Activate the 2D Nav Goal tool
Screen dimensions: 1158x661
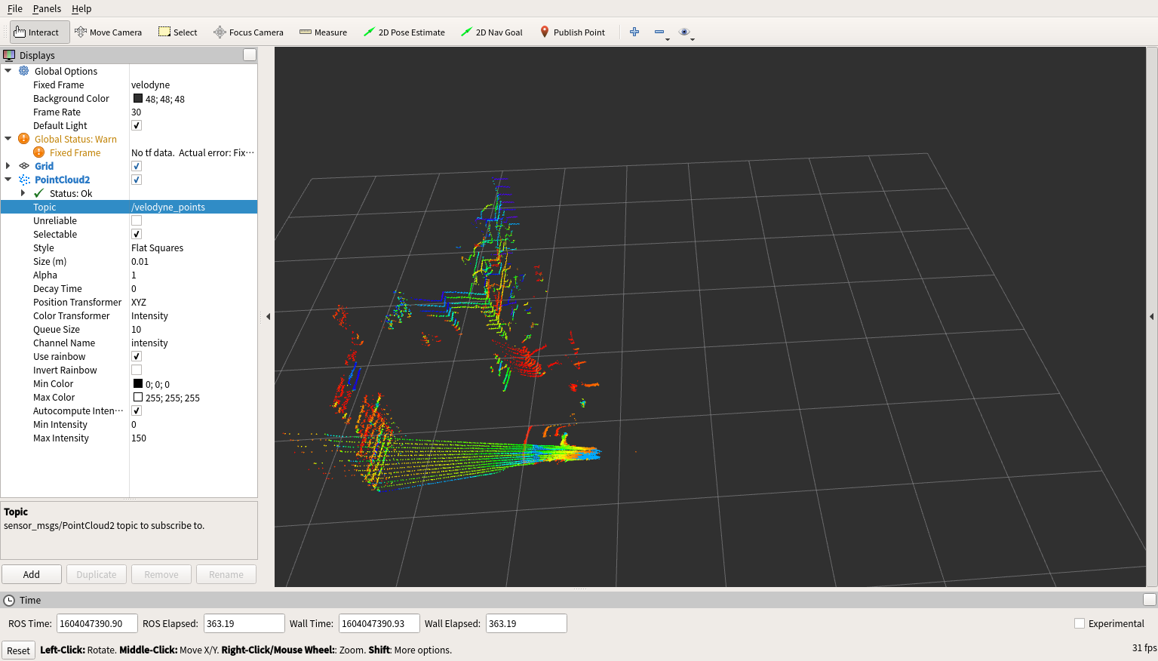[x=492, y=32]
